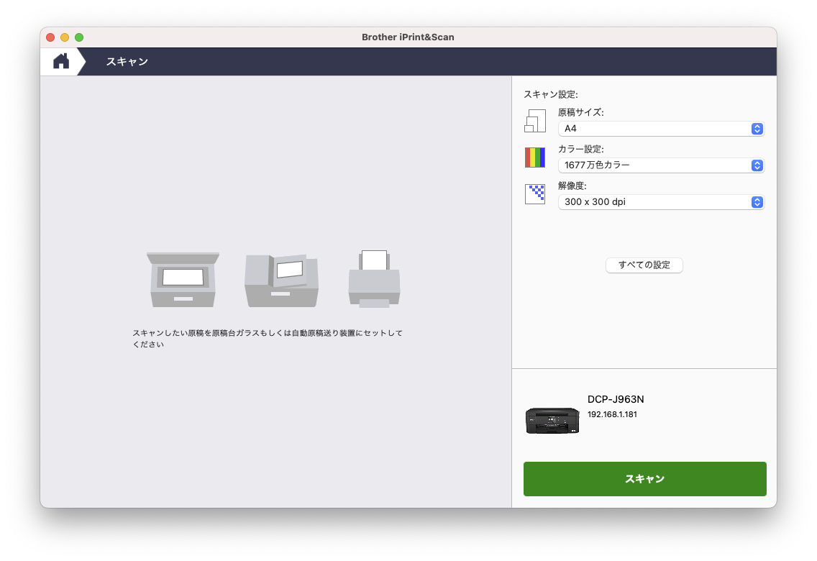Go to the Home screen icon
The image size is (817, 561).
coord(61,61)
